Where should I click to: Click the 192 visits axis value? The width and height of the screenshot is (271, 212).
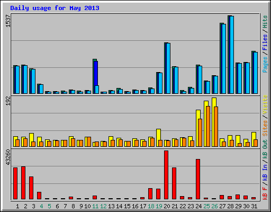(8, 101)
